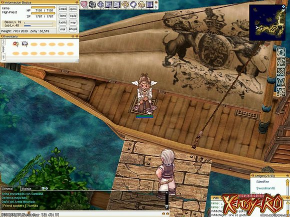Select the etc tab in Inventario

tap(3, 57)
